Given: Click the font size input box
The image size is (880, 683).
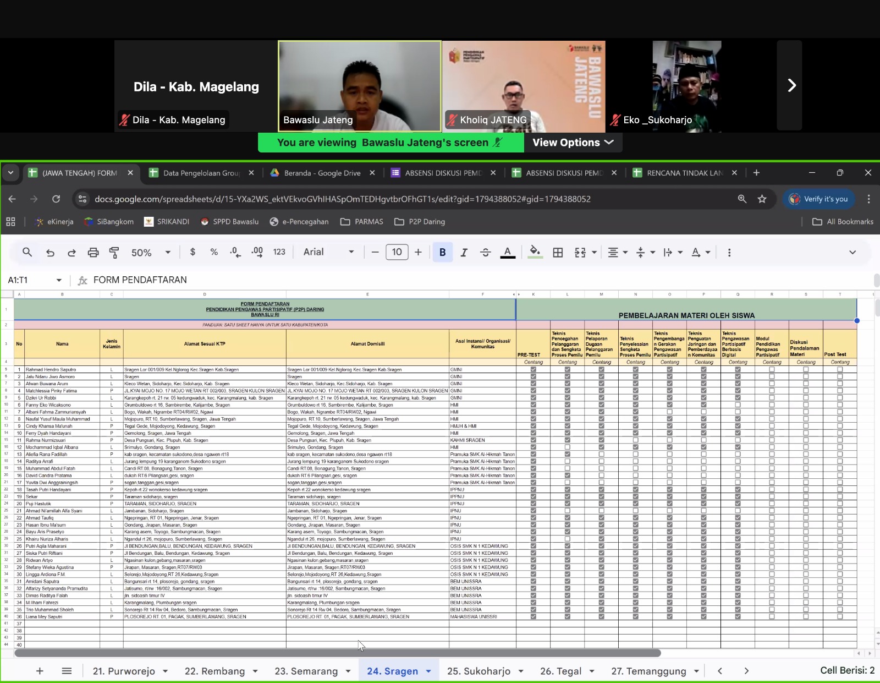Looking at the screenshot, I should (397, 252).
